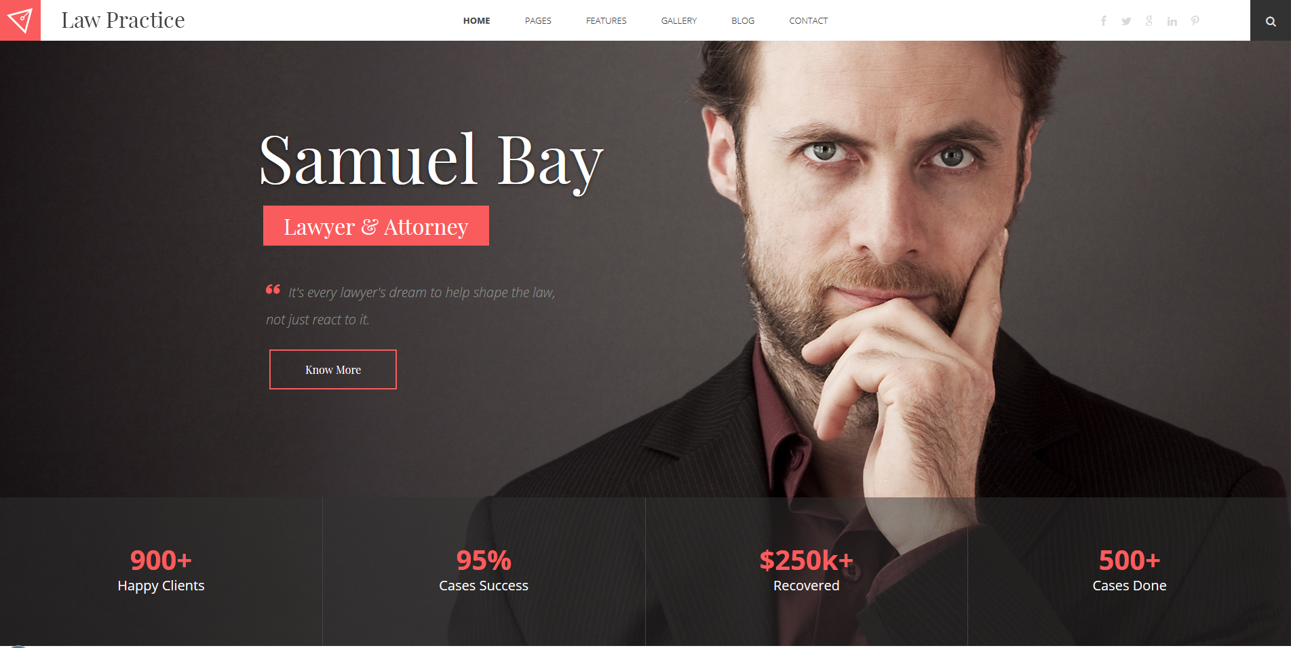Open the Google Plus social icon
The height and width of the screenshot is (648, 1291).
click(x=1149, y=21)
